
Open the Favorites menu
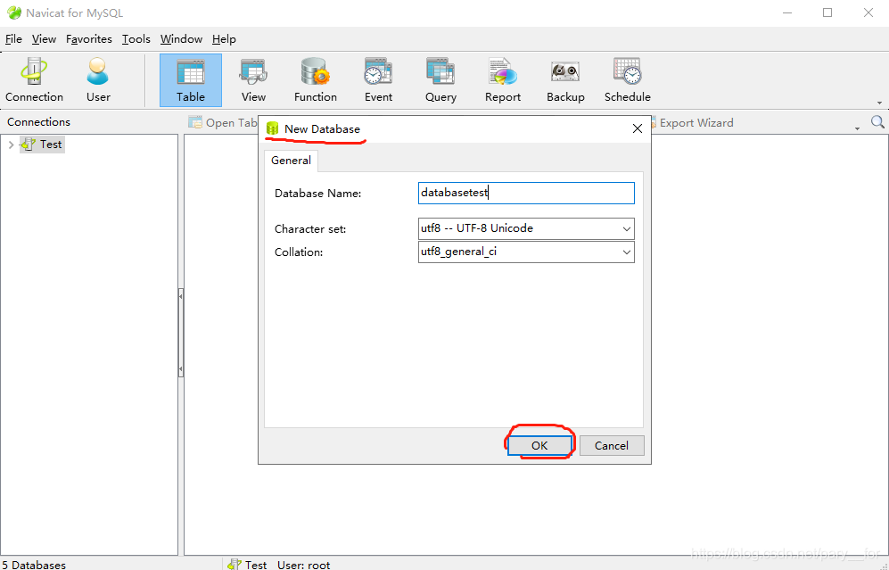click(x=89, y=39)
